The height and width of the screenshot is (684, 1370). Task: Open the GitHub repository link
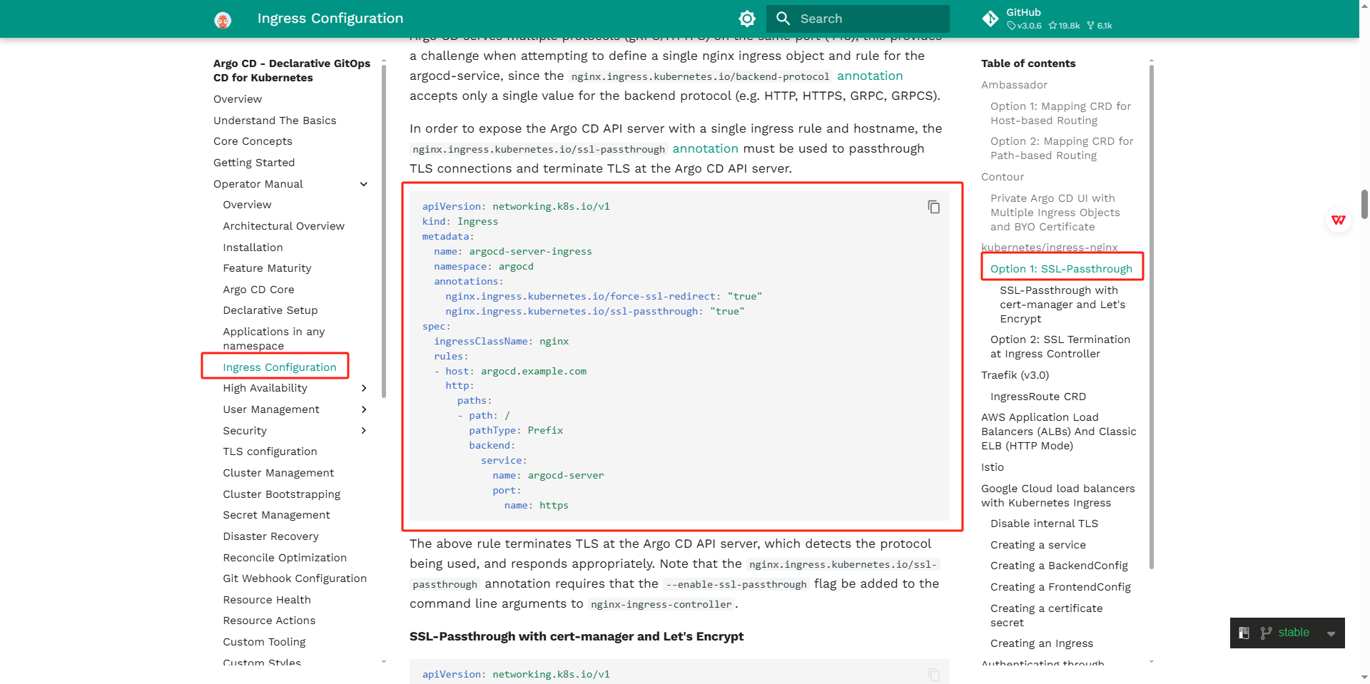pos(1047,19)
